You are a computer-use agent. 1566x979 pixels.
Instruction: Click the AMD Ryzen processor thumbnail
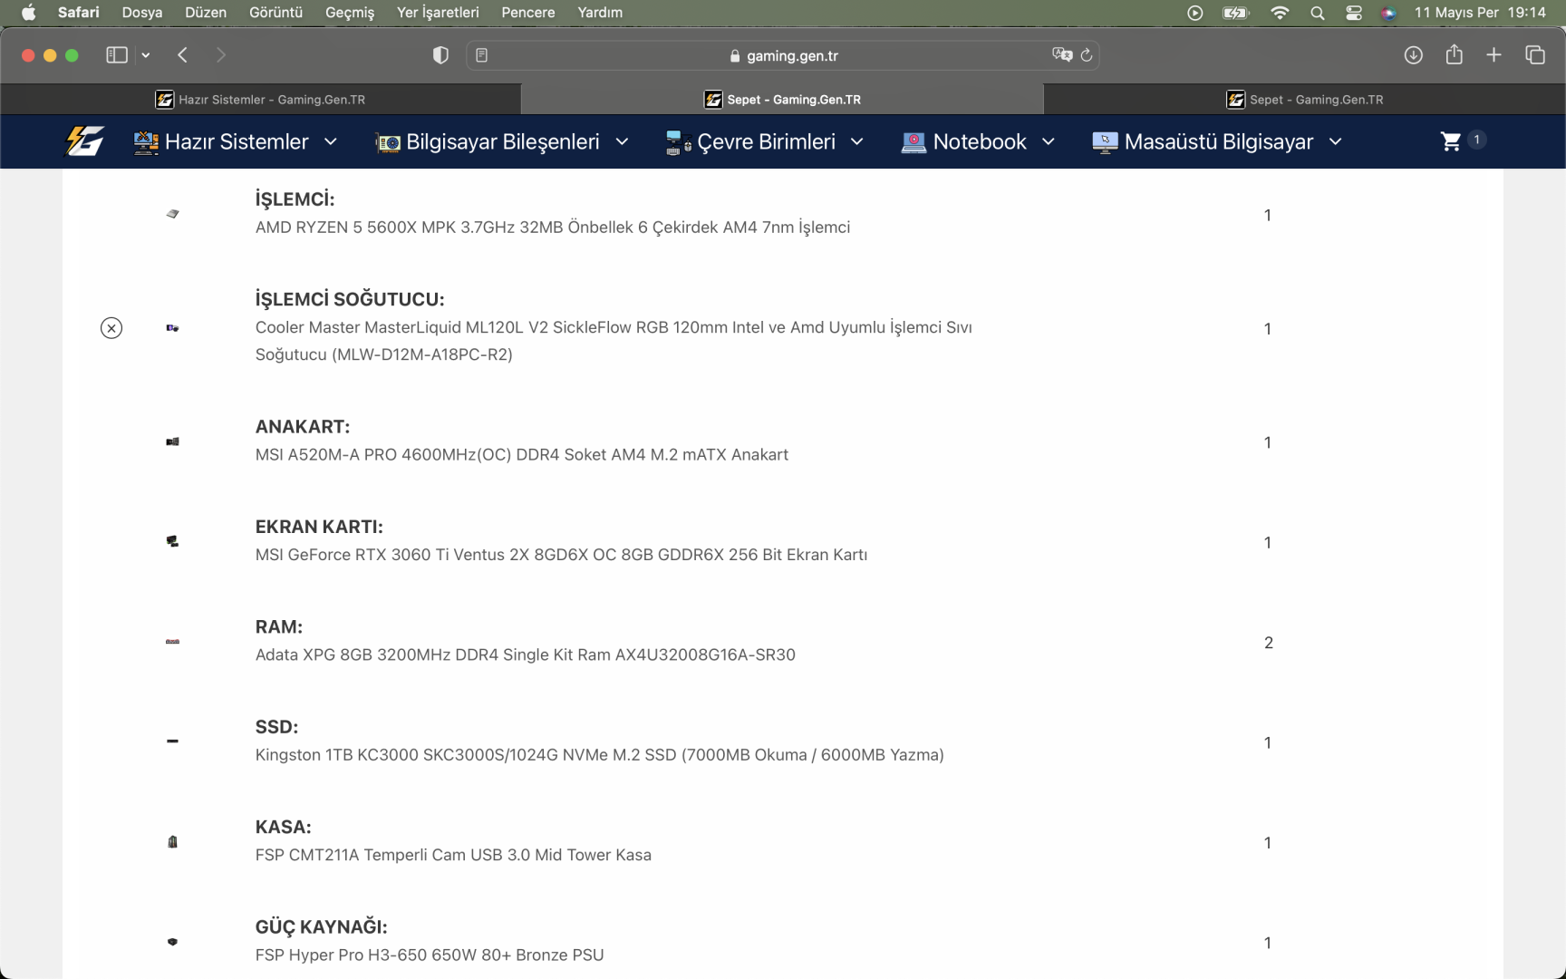click(172, 214)
